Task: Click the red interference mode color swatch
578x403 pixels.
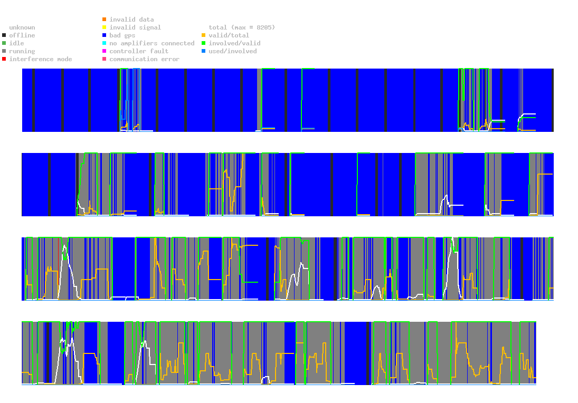Action: coord(4,59)
